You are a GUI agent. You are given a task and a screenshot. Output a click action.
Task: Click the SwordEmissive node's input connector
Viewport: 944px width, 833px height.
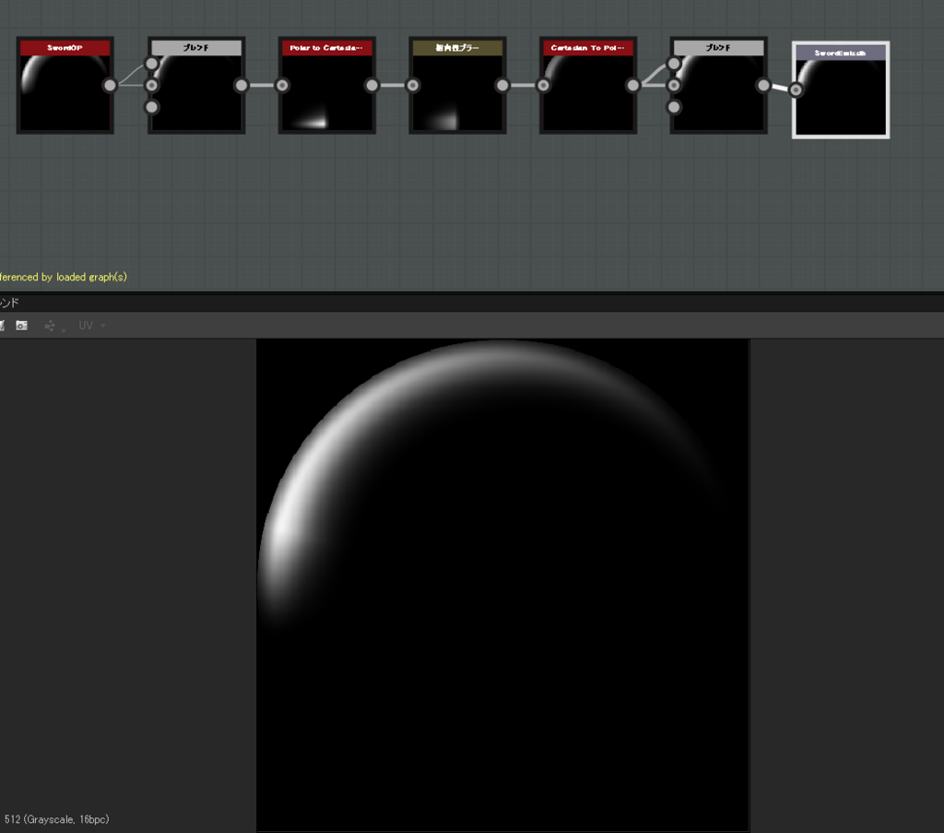[796, 89]
